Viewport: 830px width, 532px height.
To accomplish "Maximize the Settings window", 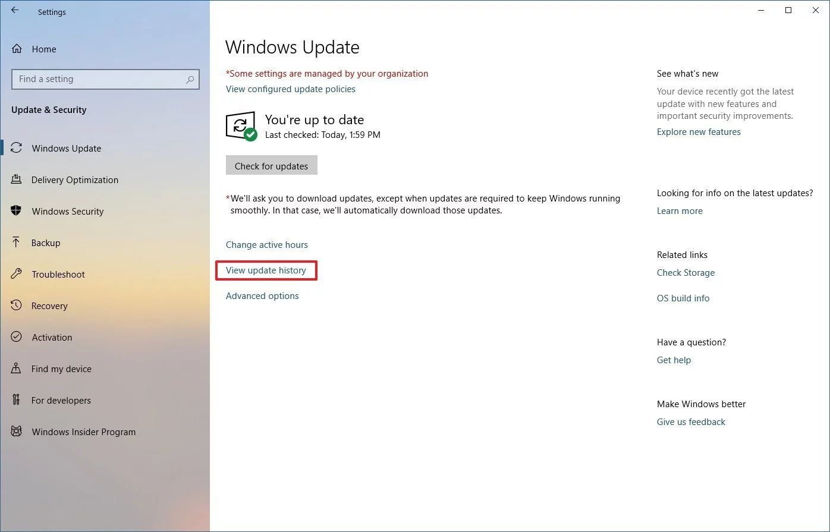I will [x=788, y=10].
